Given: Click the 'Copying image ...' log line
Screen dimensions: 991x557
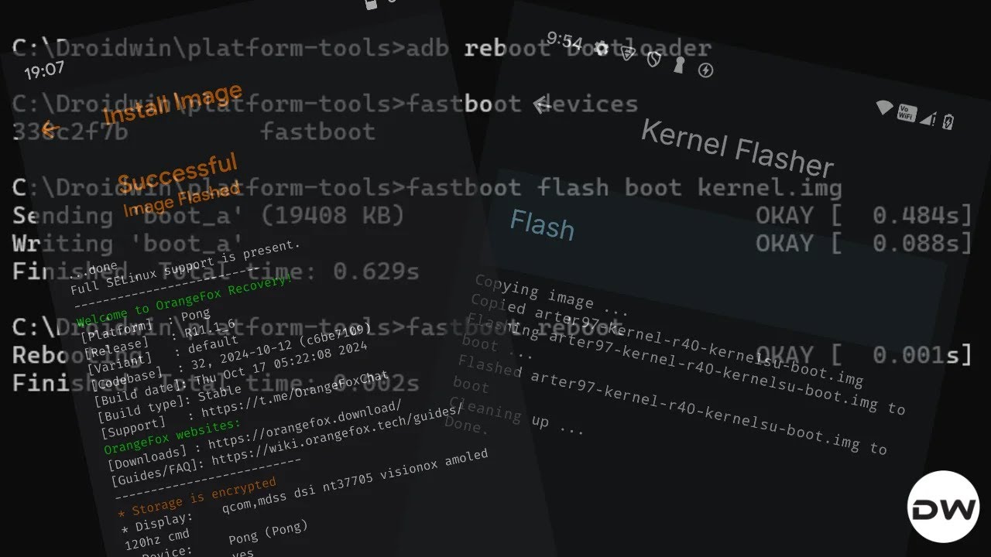Looking at the screenshot, I should [x=552, y=295].
